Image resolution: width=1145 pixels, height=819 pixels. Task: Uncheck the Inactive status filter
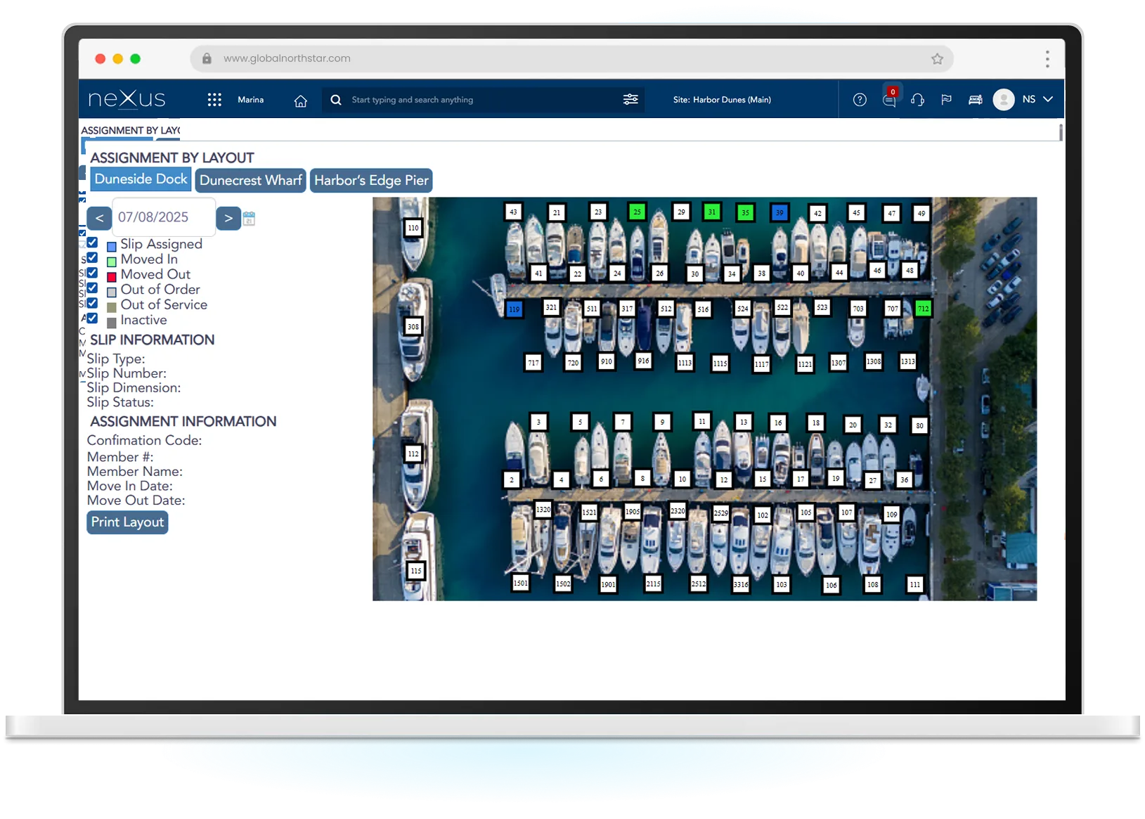92,320
